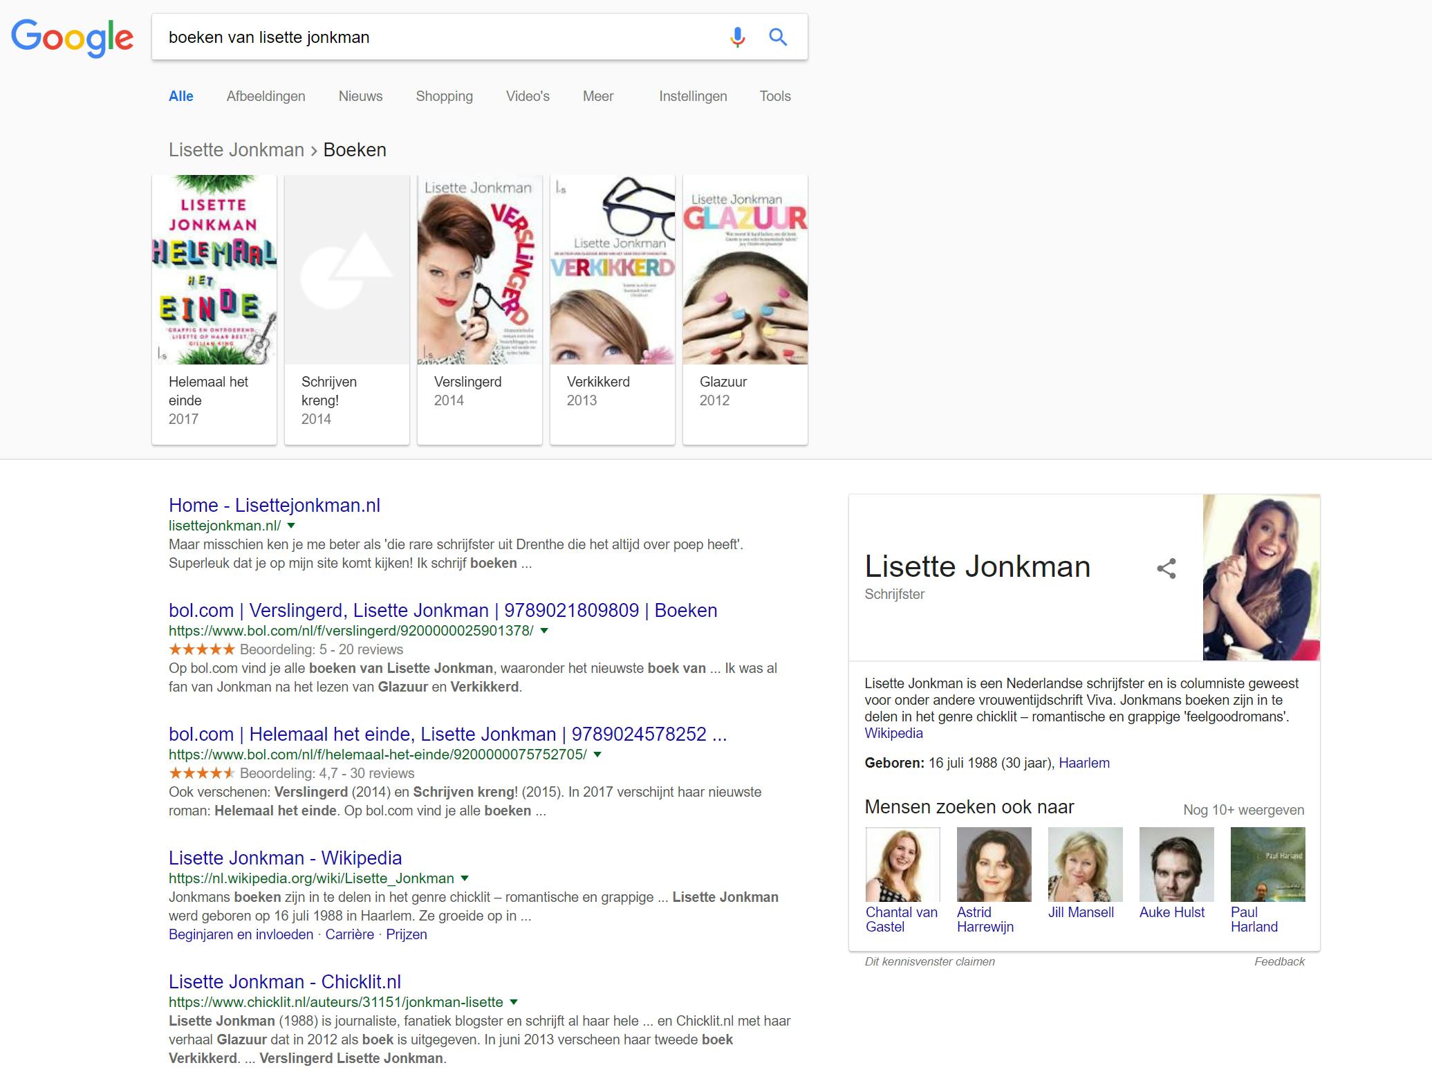Expand dropdown arrow next to lisettejonkman.nl URL
The width and height of the screenshot is (1432, 1081).
(x=291, y=526)
